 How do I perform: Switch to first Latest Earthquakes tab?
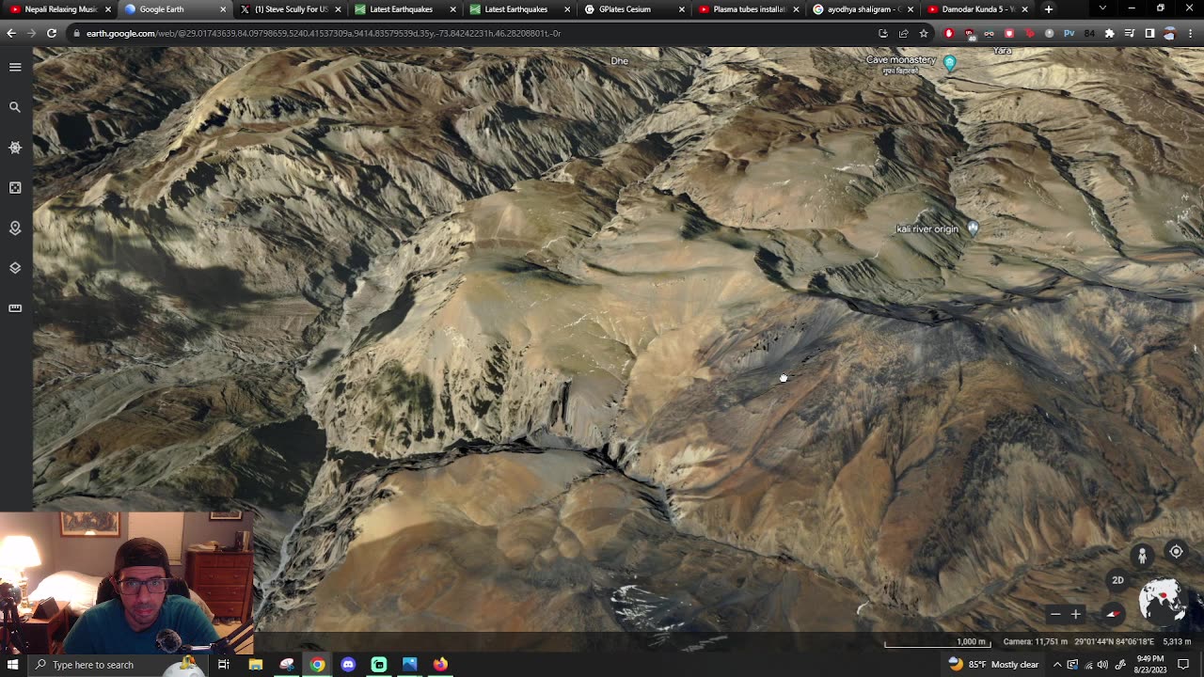click(x=404, y=9)
